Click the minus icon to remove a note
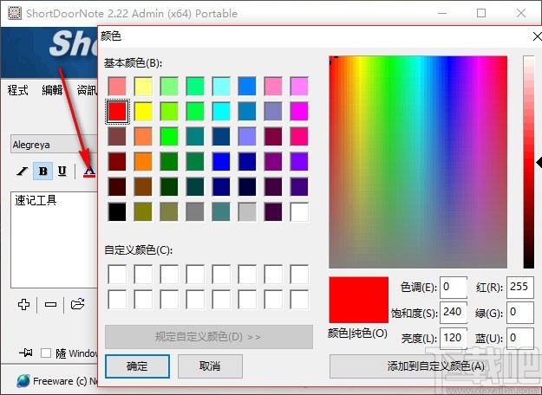The height and width of the screenshot is (395, 542). coord(50,305)
